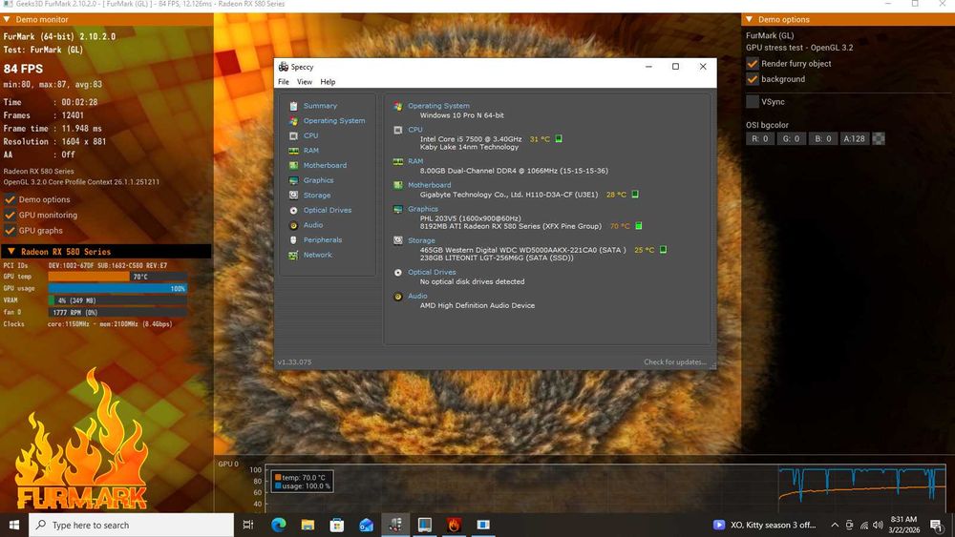The height and width of the screenshot is (537, 955).
Task: Click the G: 0 bgcolor field
Action: coord(791,138)
